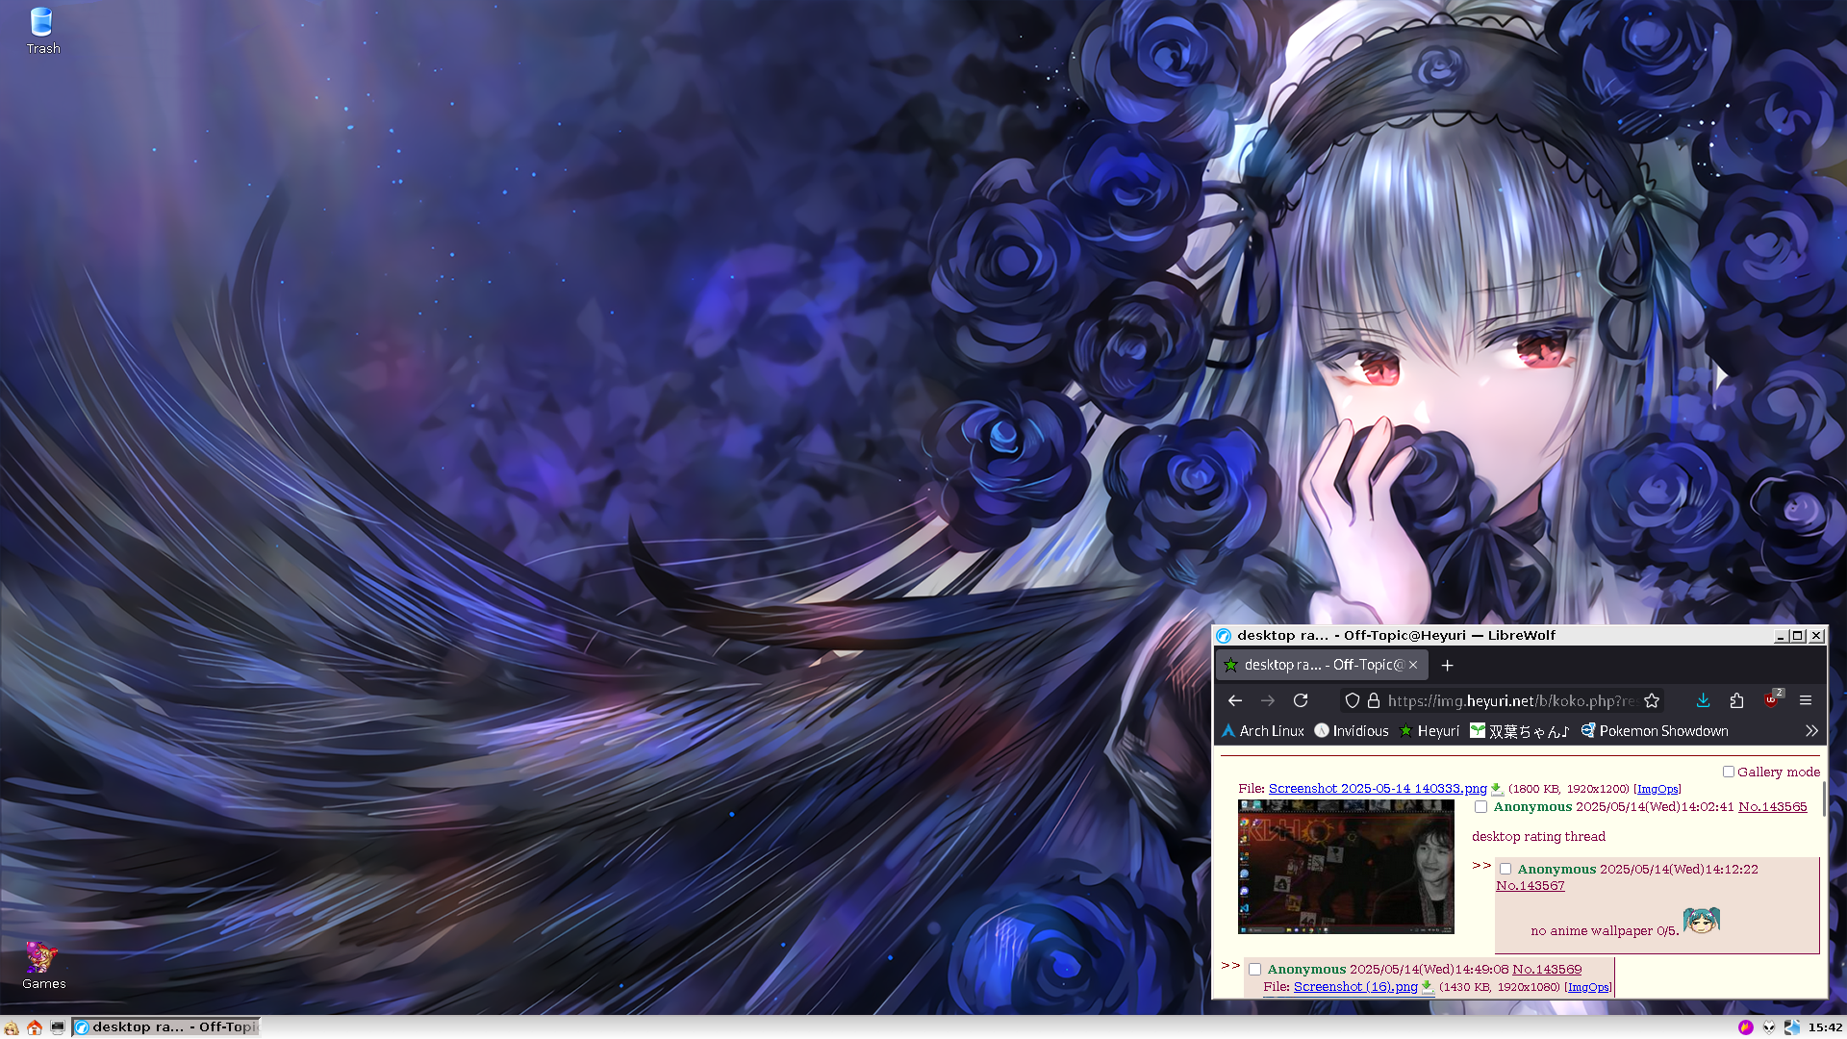Open the Arch Linux bookmark
Screen dimensions: 1847x1039
pos(1262,731)
